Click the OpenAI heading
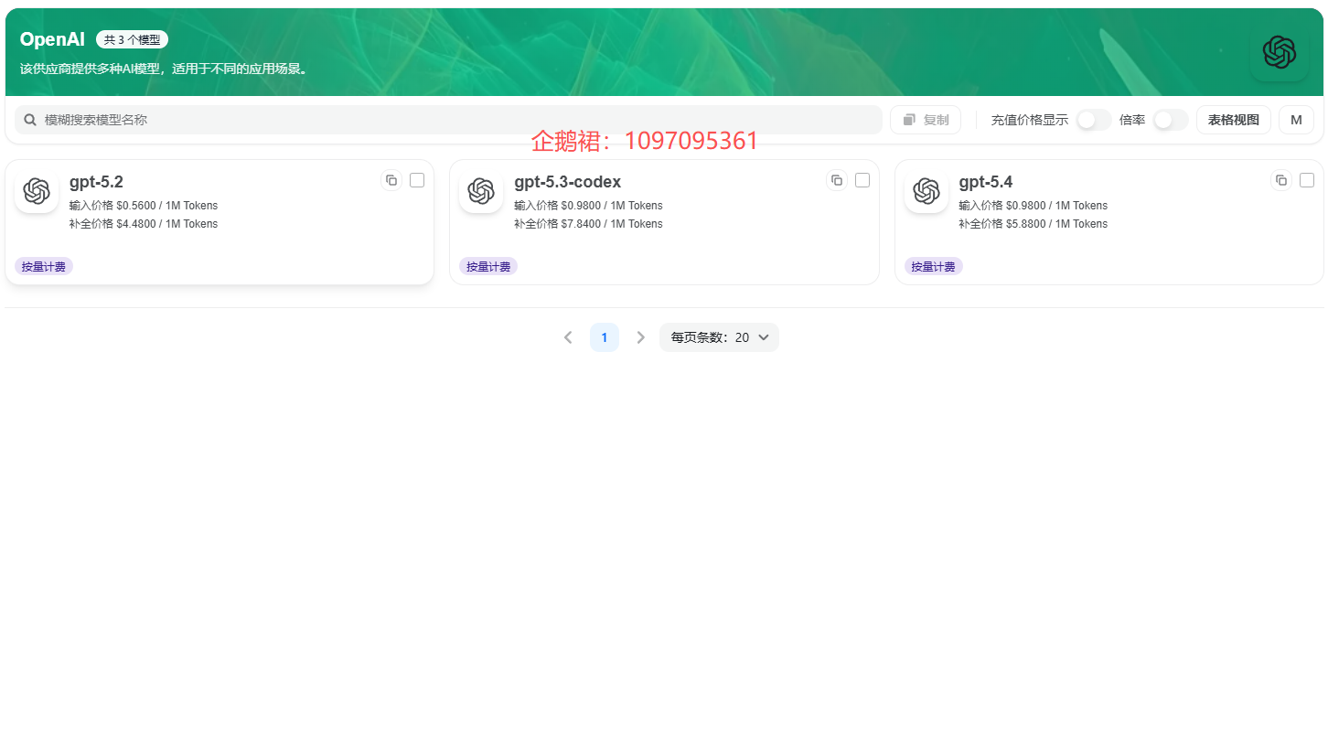Viewport: 1328px width, 747px height. (52, 39)
